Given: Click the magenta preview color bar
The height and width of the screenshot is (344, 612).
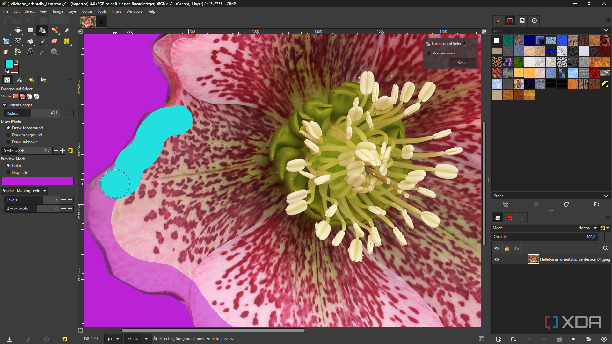Looking at the screenshot, I should click(37, 181).
